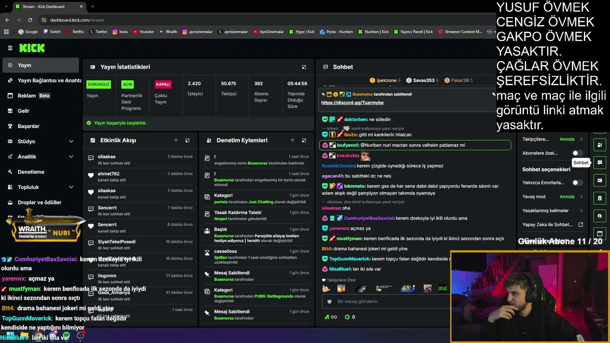This screenshot has width=610, height=343.
Task: Toggle the Yalnızca Emotlarla switch
Action: pyautogui.click(x=577, y=182)
